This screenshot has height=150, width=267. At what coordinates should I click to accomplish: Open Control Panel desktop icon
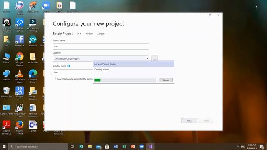tap(7, 109)
